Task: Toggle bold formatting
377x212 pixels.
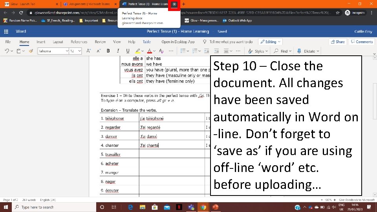Action: [108, 51]
